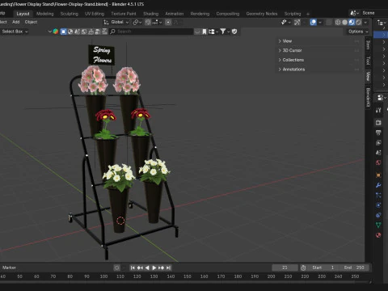Open the Global transform orientation dropdown

116,22
